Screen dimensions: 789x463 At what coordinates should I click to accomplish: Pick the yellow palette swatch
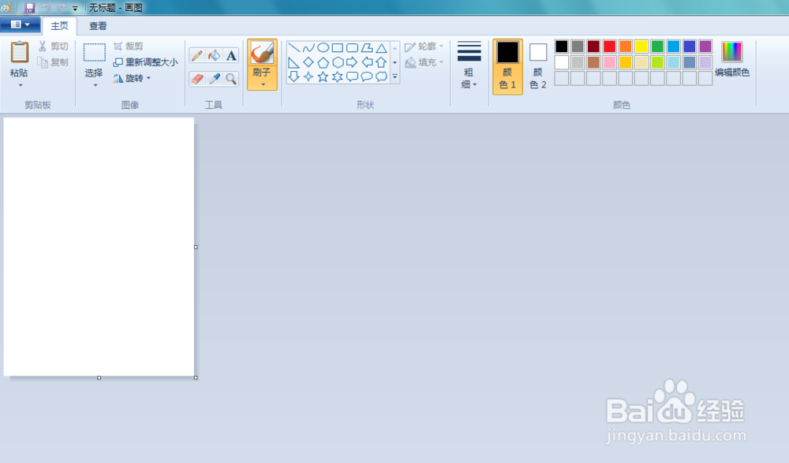(641, 47)
